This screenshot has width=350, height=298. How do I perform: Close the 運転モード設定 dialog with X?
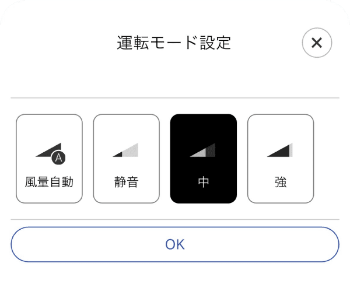pyautogui.click(x=317, y=43)
